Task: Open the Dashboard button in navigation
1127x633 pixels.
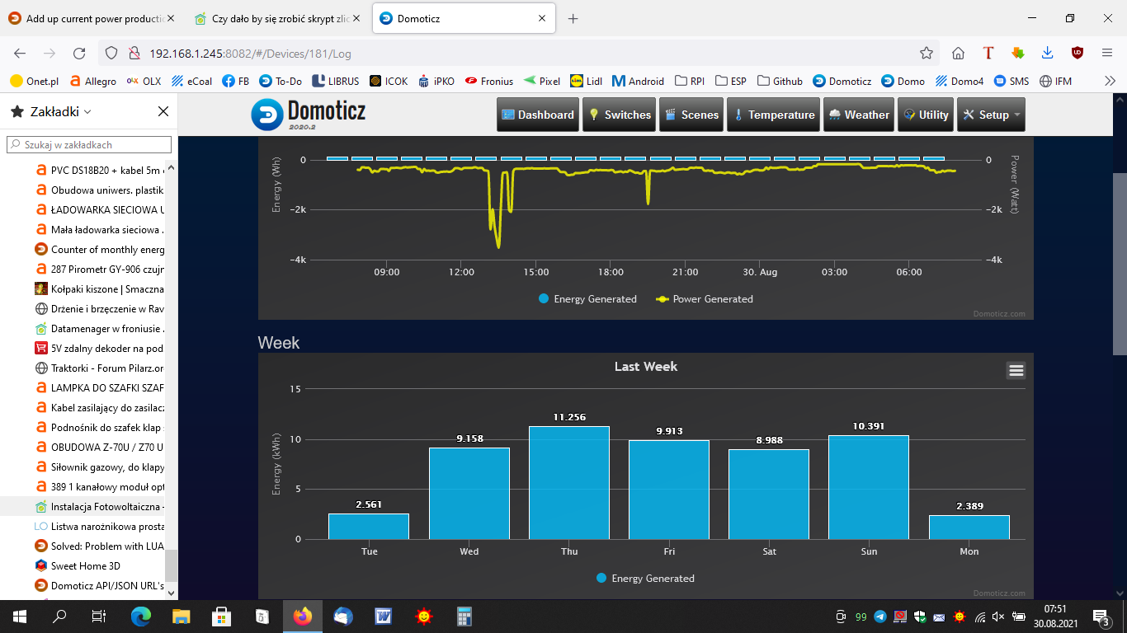Action: (x=537, y=115)
